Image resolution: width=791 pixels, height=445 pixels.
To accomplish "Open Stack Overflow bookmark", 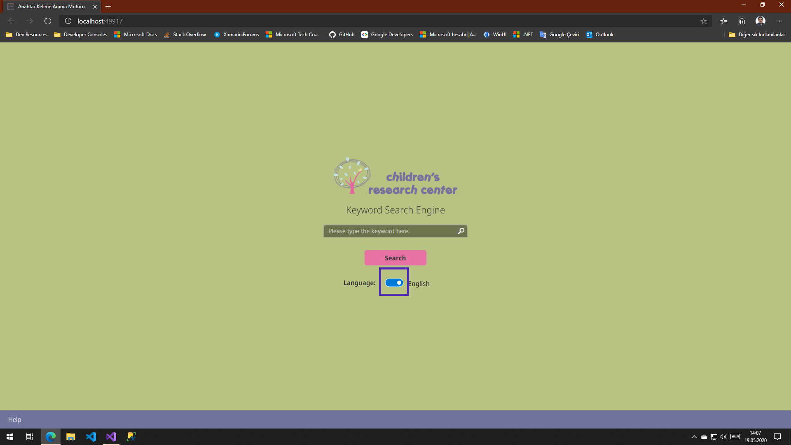I will 185,35.
